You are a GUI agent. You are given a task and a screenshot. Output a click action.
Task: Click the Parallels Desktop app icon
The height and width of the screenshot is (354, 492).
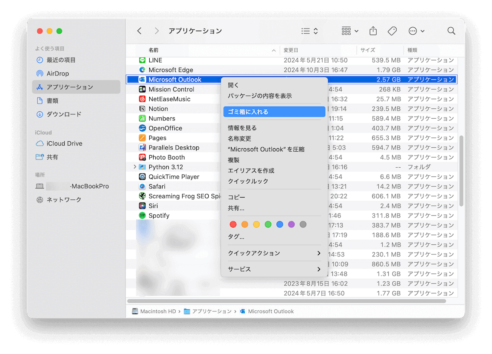(142, 147)
